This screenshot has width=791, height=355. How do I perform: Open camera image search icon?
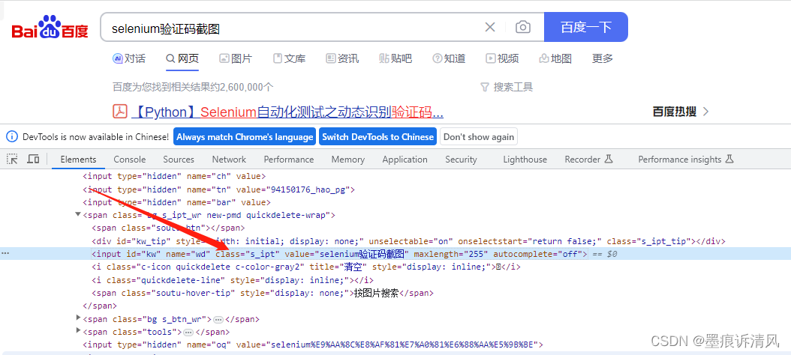point(522,27)
